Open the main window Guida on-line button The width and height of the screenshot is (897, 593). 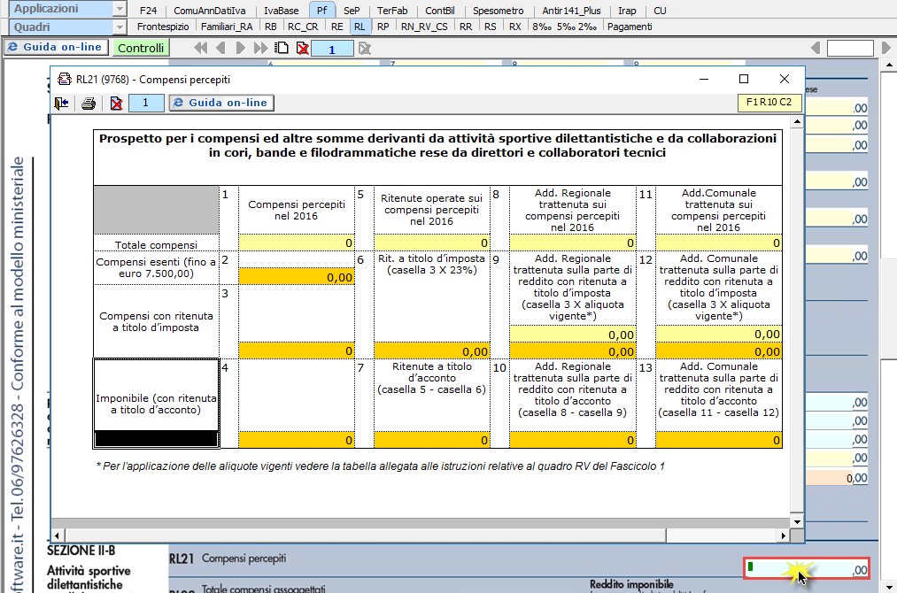click(56, 48)
